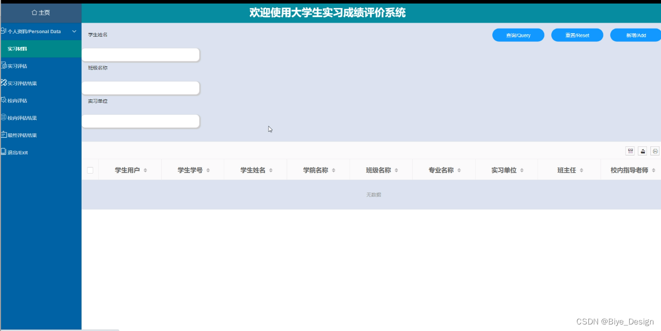Click the 无数据 empty table message

coord(373,195)
